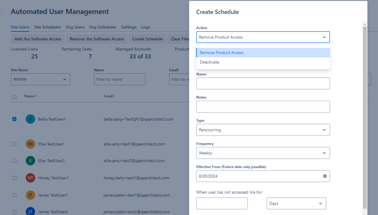378x215 pixels.
Task: Choose Deactivate from the Action options
Action: pos(210,62)
